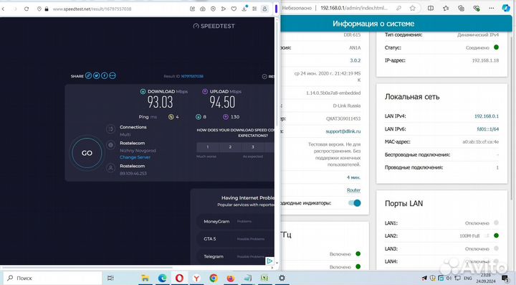Open File Explorer from the taskbar

pos(145,279)
